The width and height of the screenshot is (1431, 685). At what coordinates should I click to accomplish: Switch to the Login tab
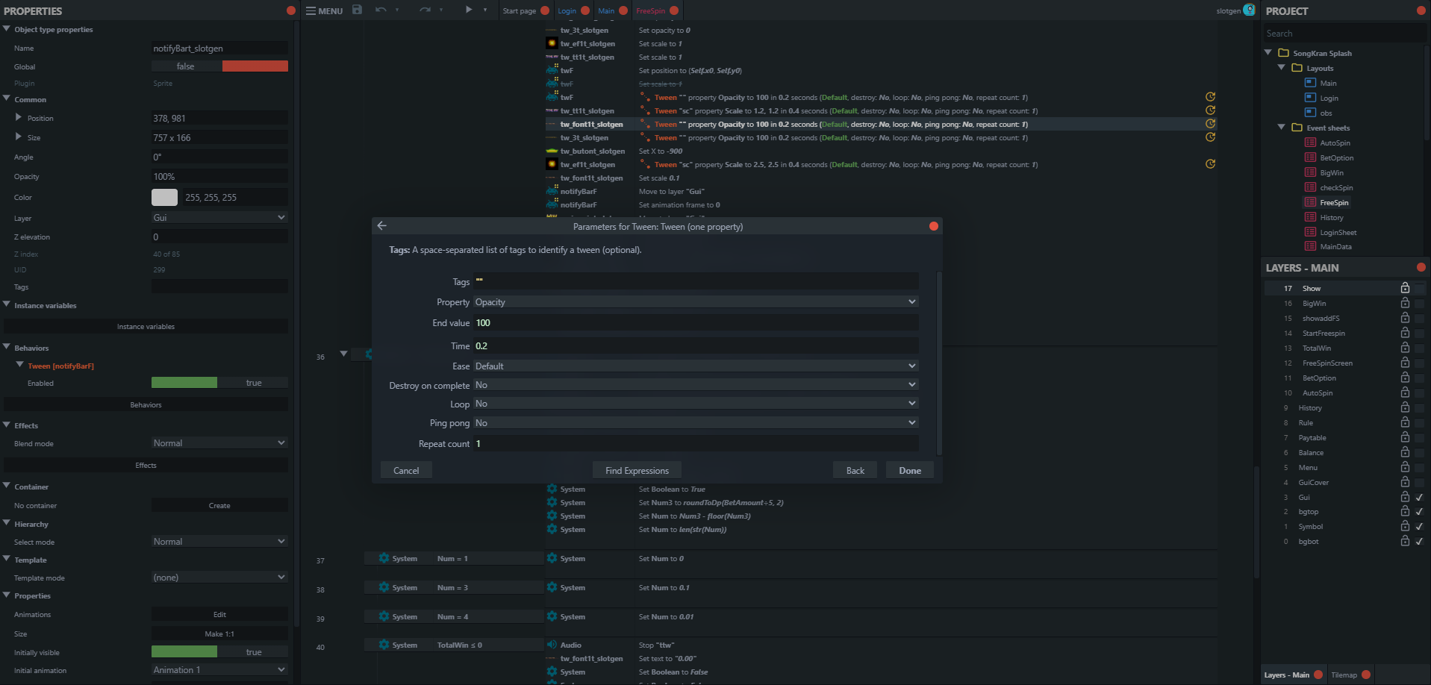point(567,10)
